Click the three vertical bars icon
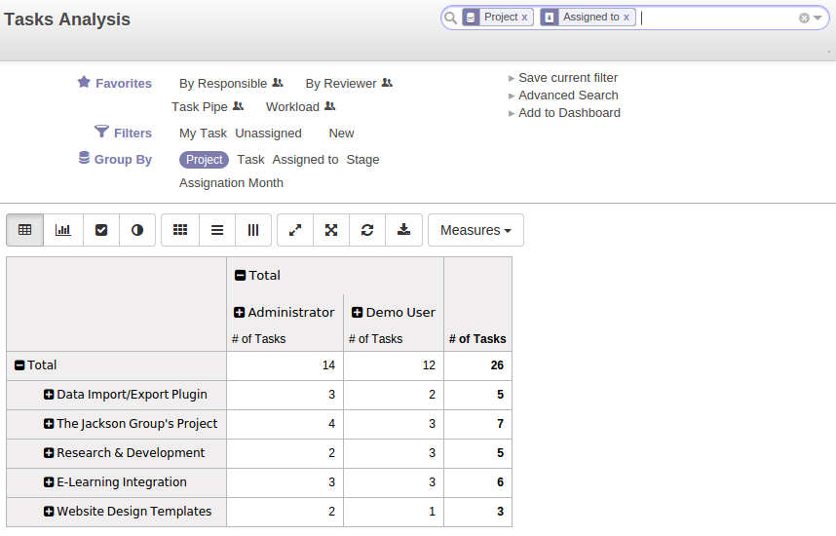Viewport: 836px width, 536px height. coord(253,230)
